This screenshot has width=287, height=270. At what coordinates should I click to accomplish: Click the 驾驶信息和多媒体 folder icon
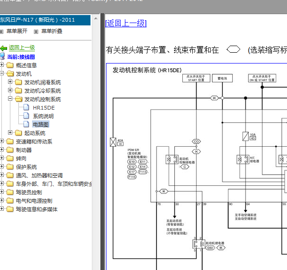10,209
